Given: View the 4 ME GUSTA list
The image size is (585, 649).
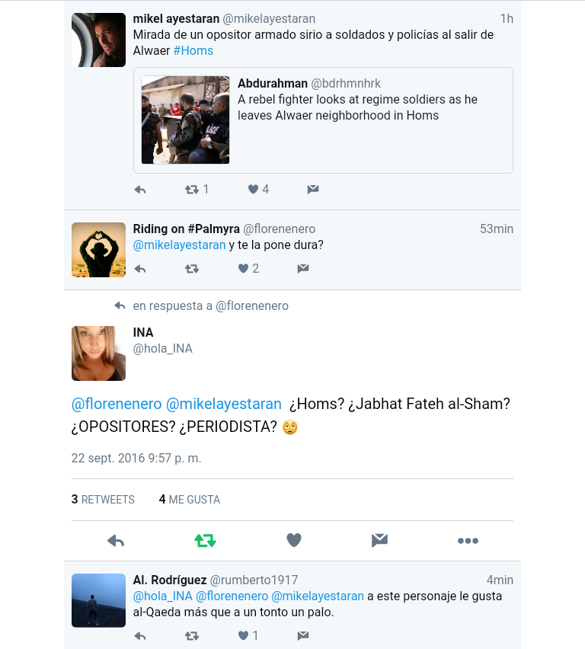Looking at the screenshot, I should click(x=190, y=500).
